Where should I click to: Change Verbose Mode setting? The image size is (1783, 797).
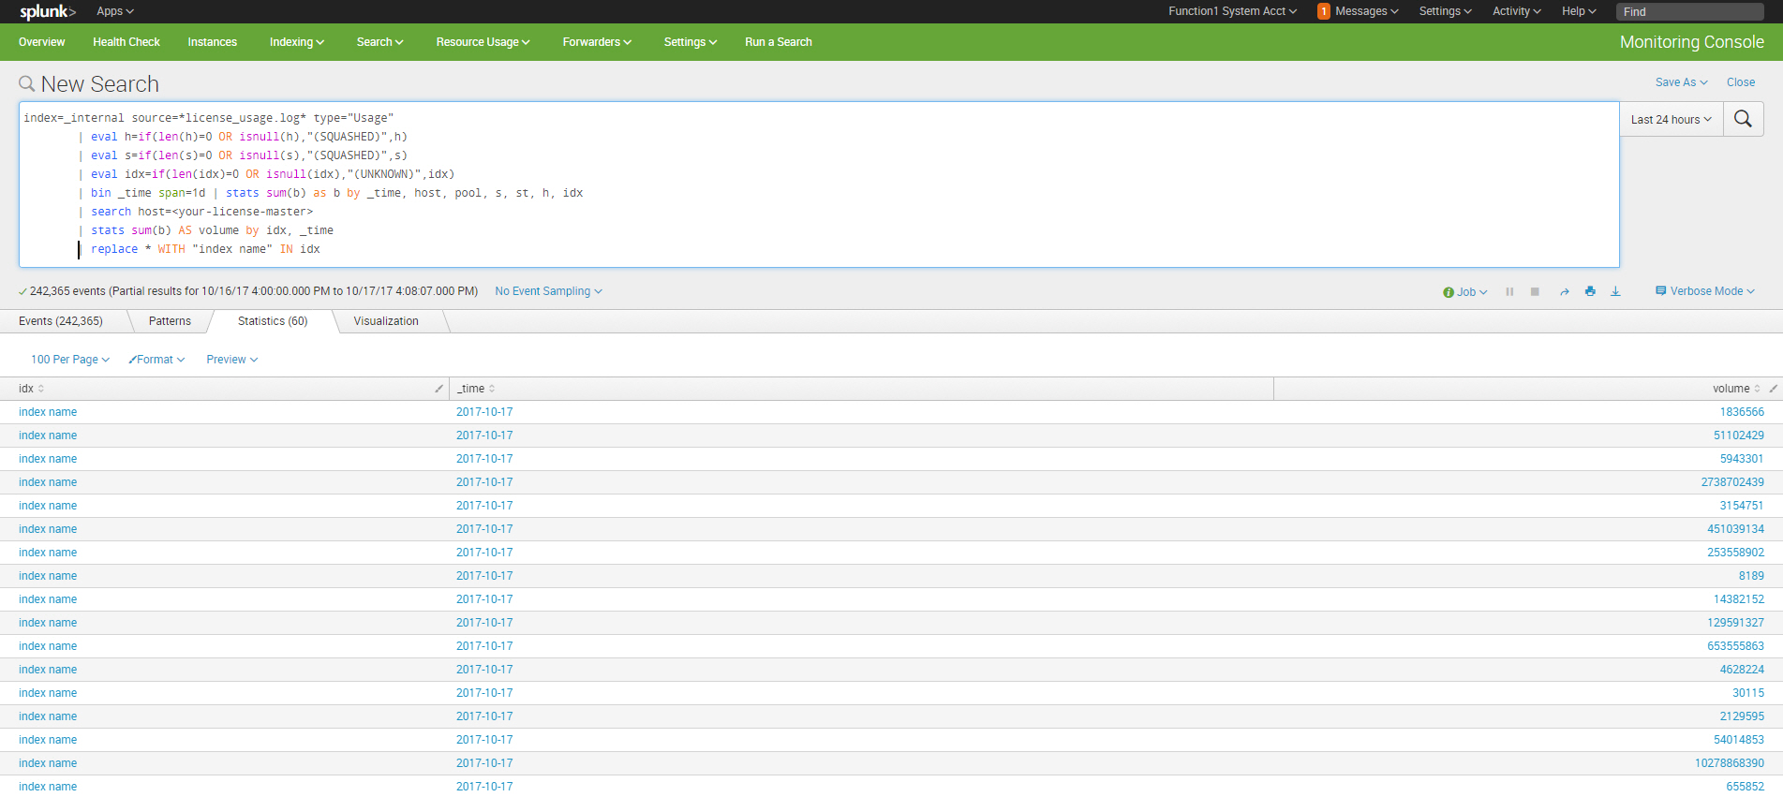click(1705, 291)
